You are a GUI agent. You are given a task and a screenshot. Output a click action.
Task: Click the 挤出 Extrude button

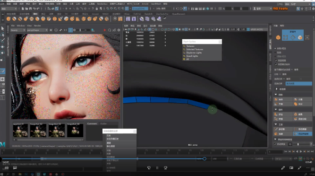click(283, 114)
